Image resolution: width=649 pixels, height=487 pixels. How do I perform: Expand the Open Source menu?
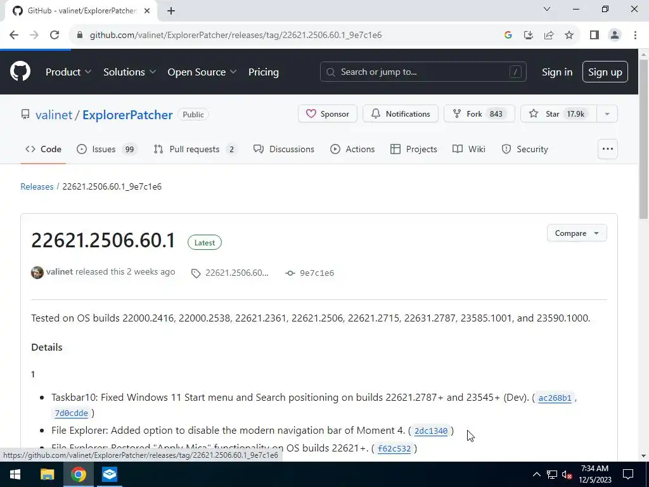tap(202, 72)
